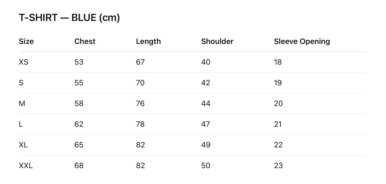Viewport: 386px width, 184px height.
Task: Click the XL size row label
Action: (x=23, y=145)
